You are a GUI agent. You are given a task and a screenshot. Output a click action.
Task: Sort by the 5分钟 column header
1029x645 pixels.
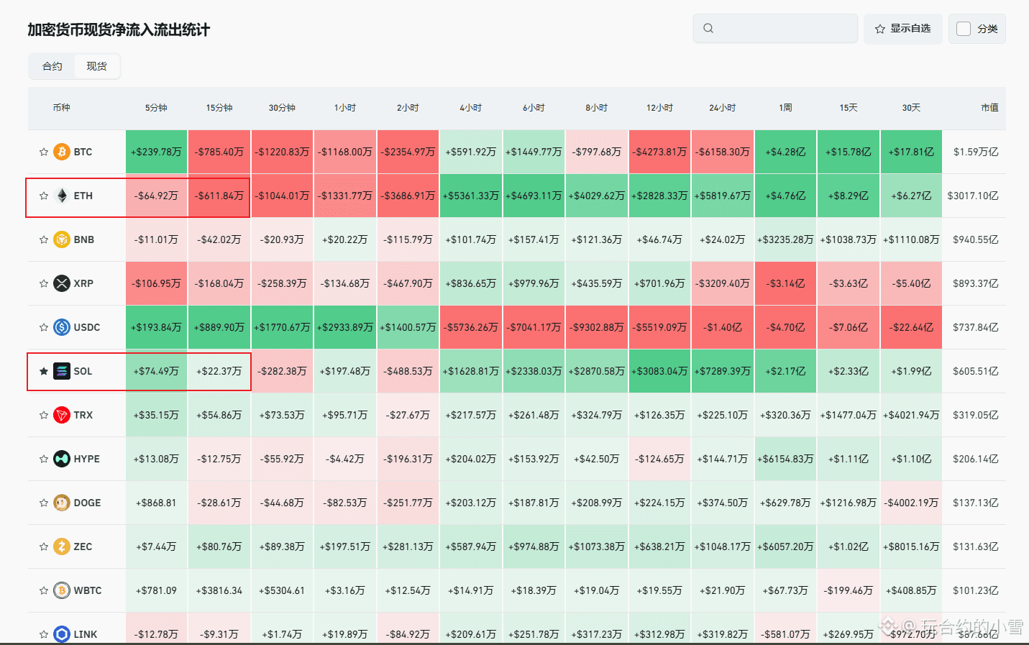tap(156, 108)
